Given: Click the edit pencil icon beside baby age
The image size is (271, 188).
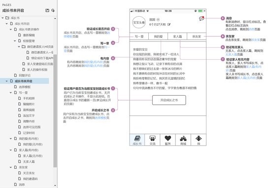Looking at the screenshot, I should (169, 25).
